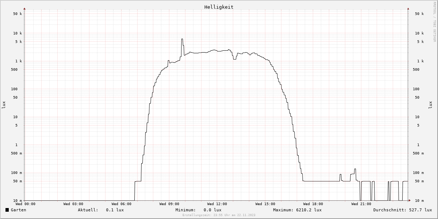Click the '50 k' tick on the left axis
Viewport: 438px width, 219px height.
click(18, 14)
